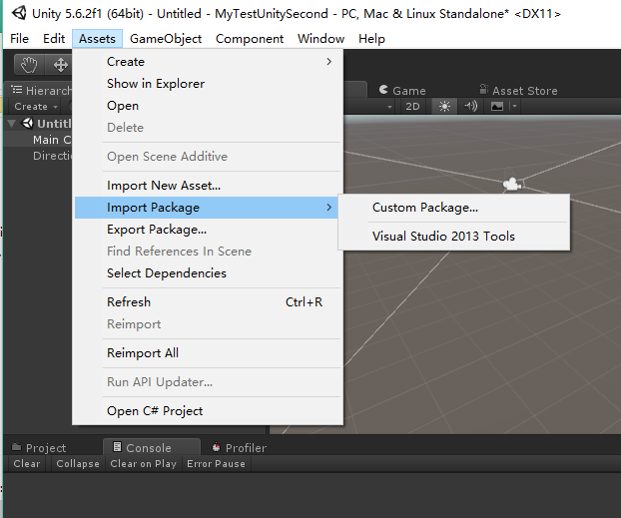The width and height of the screenshot is (621, 518).
Task: Open shading mode dropdown arrow near 2D
Action: click(389, 107)
